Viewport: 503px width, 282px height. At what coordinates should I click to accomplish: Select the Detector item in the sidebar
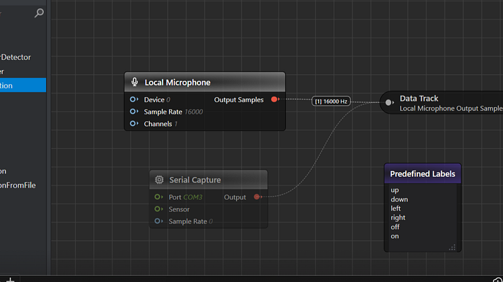pos(16,57)
